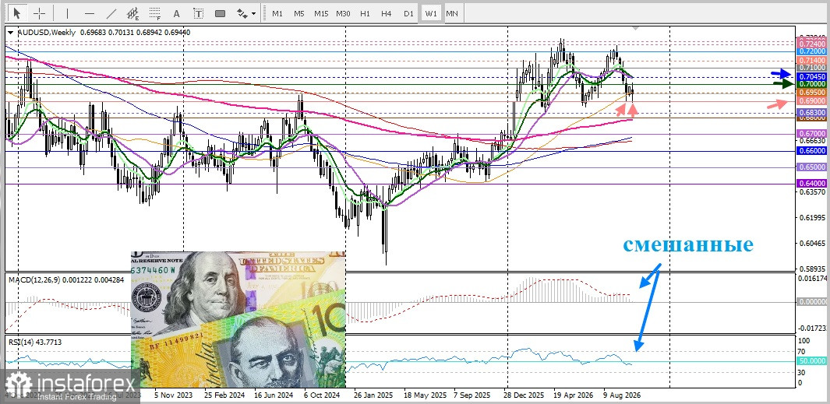Click the 0.70450 price level label
The image size is (830, 404).
coord(811,77)
